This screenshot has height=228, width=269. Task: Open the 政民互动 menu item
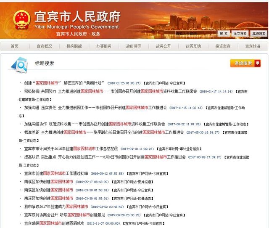tap(193, 46)
